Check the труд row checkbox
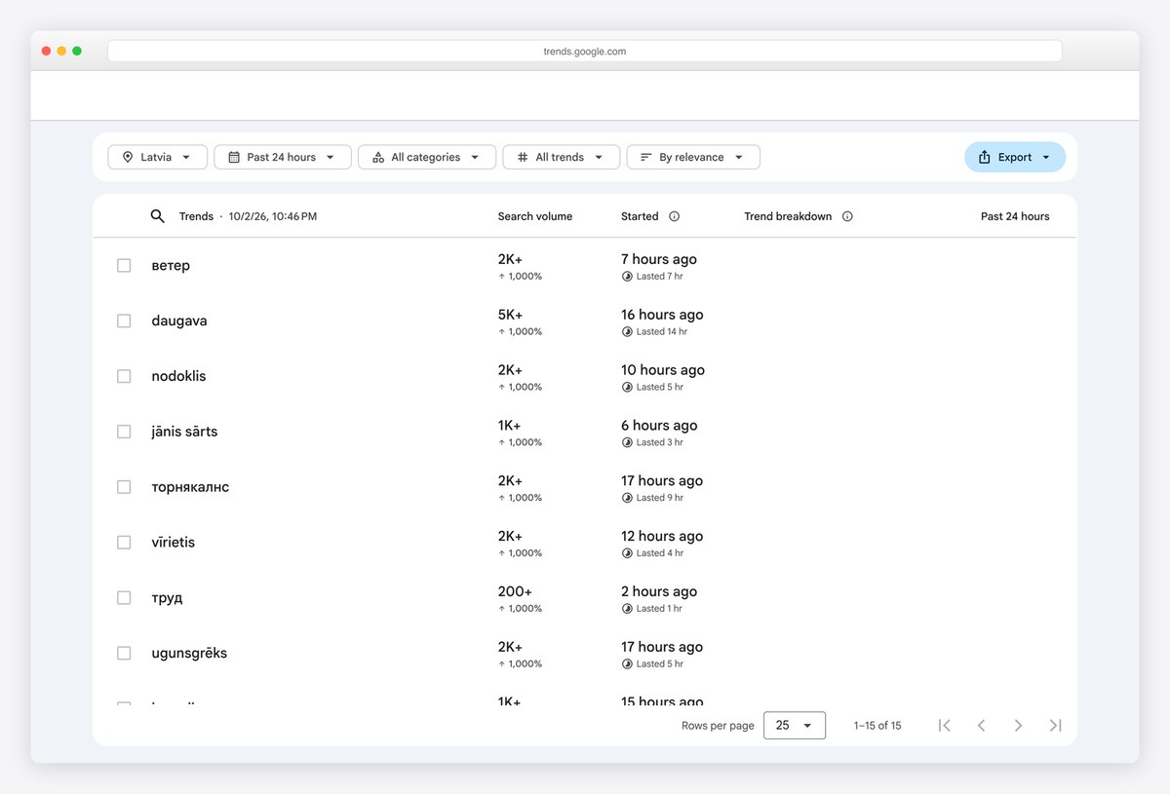 click(x=124, y=598)
